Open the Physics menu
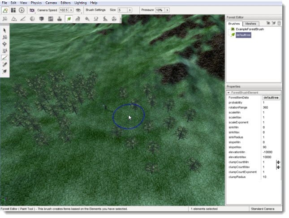289x218 pixels. 36,3
